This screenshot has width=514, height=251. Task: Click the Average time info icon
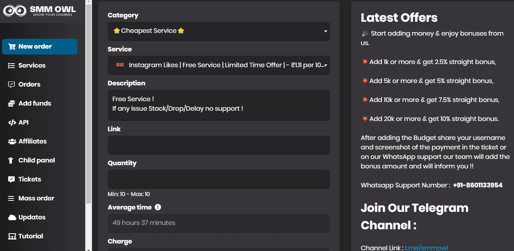[158, 207]
